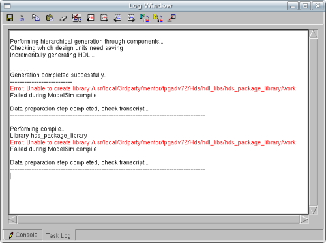The height and width of the screenshot is (243, 326).
Task: Click the yellow document cross-reference icon
Action: (158, 18)
